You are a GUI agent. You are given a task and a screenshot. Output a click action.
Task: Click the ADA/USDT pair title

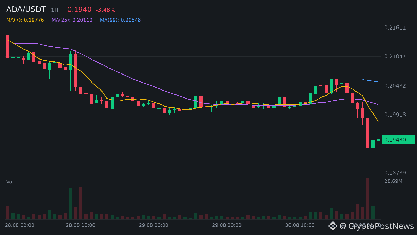(26, 10)
